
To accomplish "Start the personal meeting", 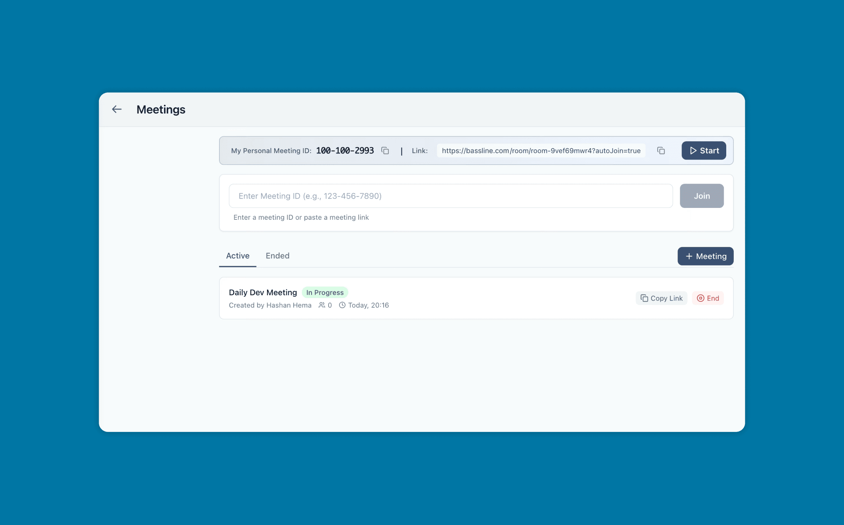I will click(x=703, y=151).
